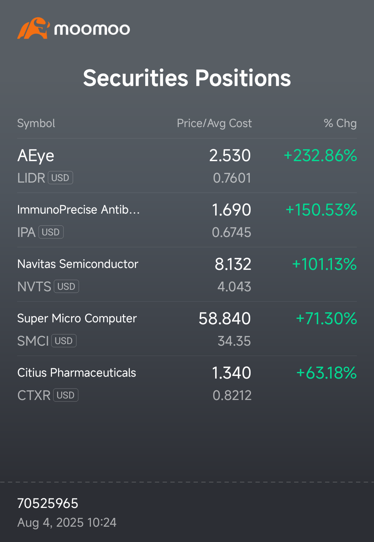Click the moomoo bull logo icon
This screenshot has height=542, width=374.
(x=34, y=28)
